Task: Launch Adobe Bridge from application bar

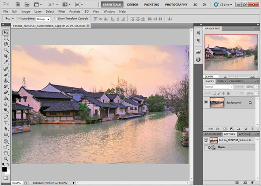Action: click(x=18, y=5)
